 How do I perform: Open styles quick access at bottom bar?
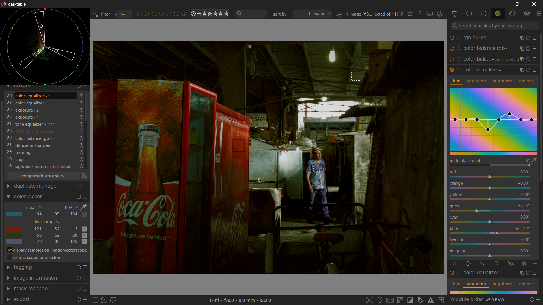pos(104,300)
